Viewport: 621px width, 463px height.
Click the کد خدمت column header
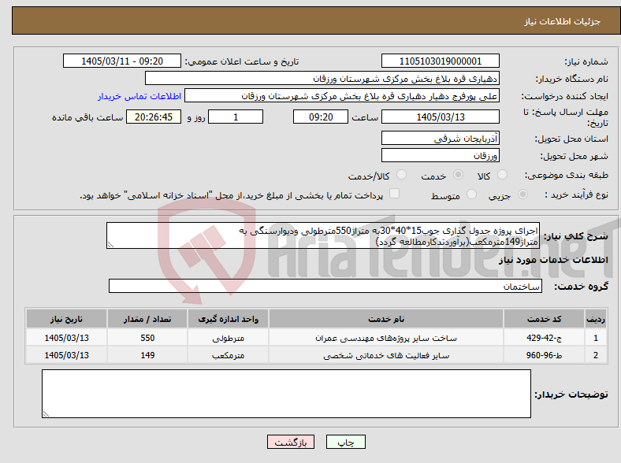(x=545, y=319)
